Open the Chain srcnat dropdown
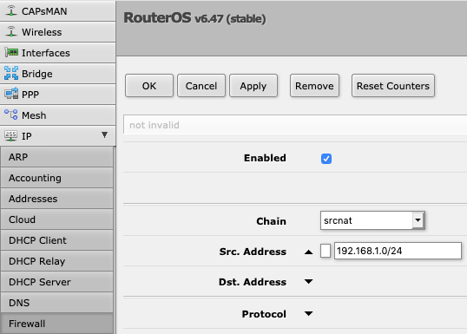The width and height of the screenshot is (467, 334). tap(418, 220)
